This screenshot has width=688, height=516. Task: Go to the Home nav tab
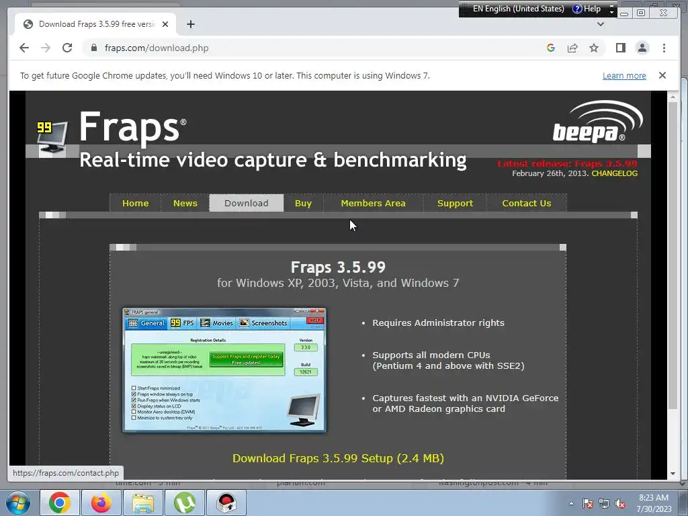[135, 203]
